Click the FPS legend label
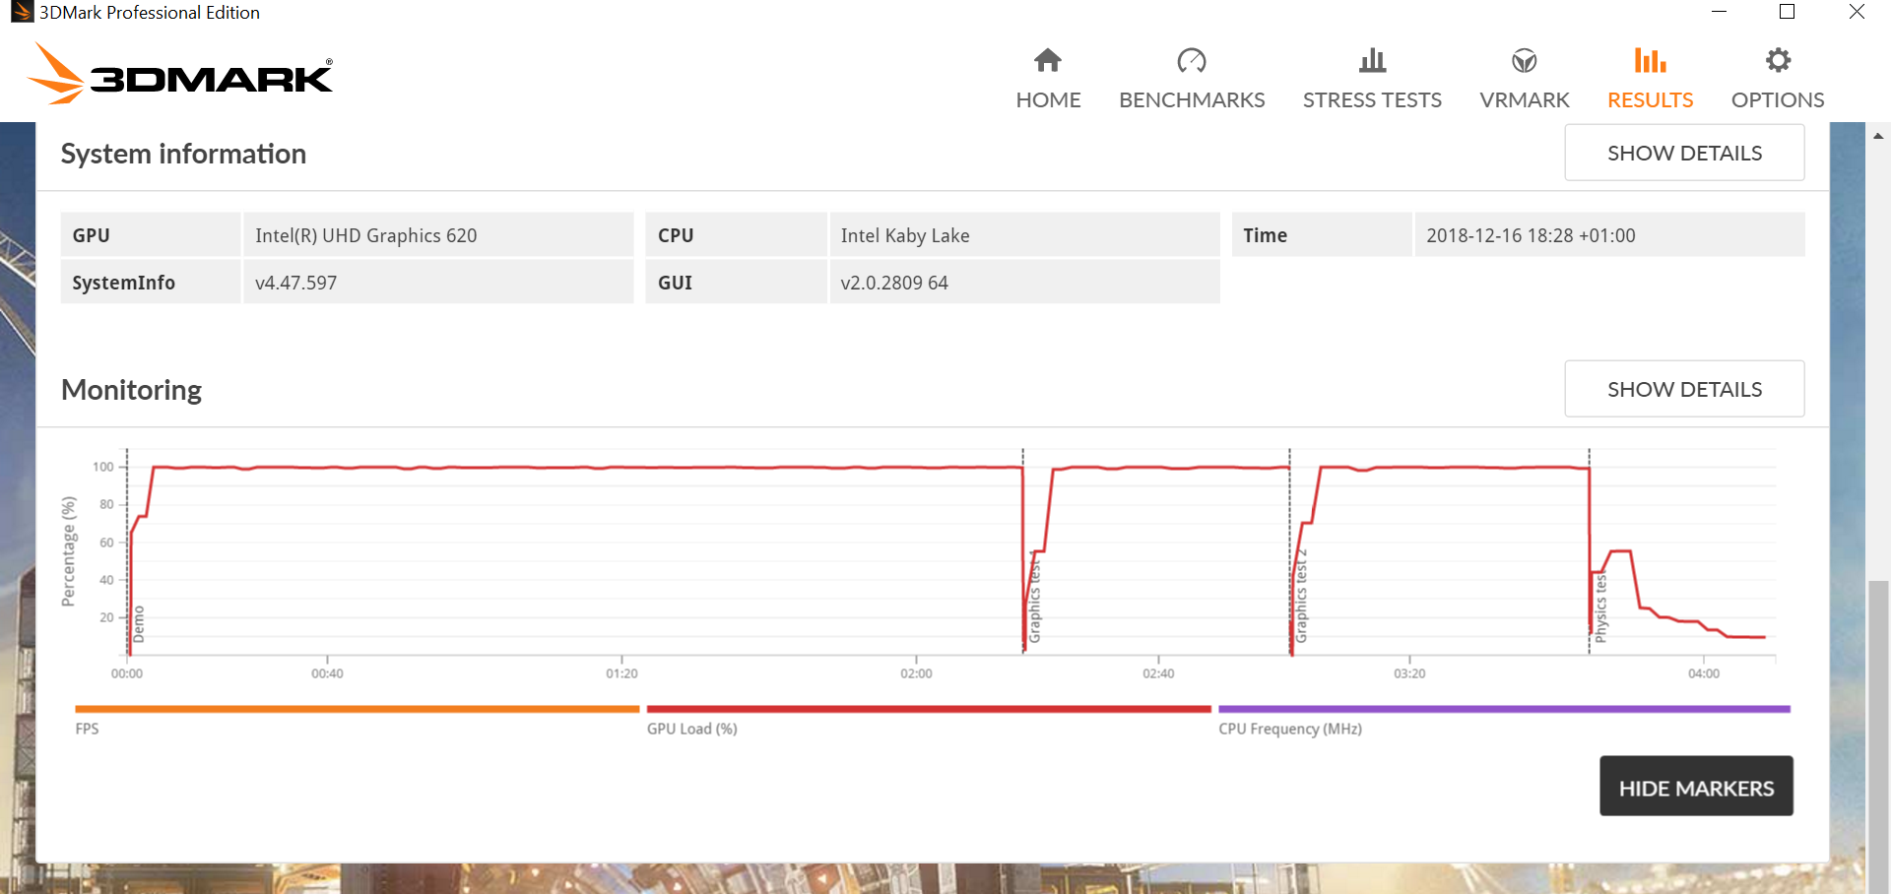 click(87, 729)
